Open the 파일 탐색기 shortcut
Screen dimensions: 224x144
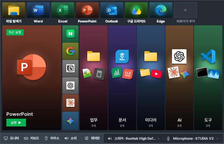(x=14, y=10)
